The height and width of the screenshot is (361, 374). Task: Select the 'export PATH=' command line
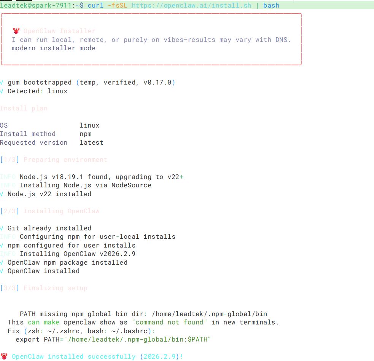click(x=113, y=340)
